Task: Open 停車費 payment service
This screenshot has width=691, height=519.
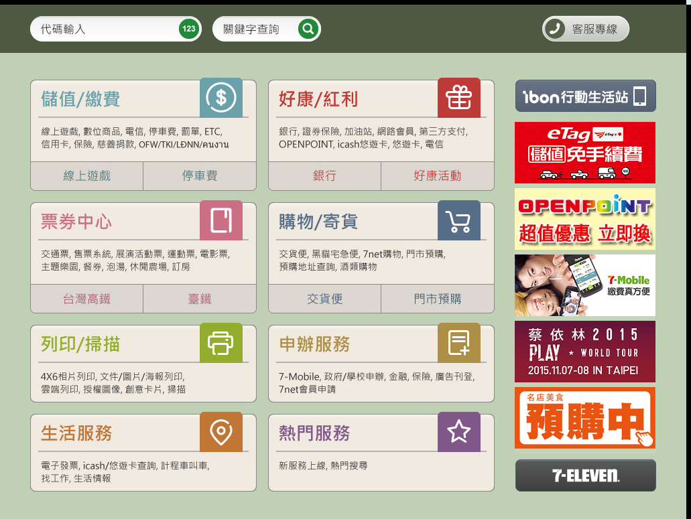Action: pyautogui.click(x=199, y=175)
